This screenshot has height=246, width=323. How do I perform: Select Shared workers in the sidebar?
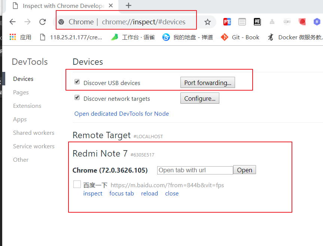[x=34, y=133]
